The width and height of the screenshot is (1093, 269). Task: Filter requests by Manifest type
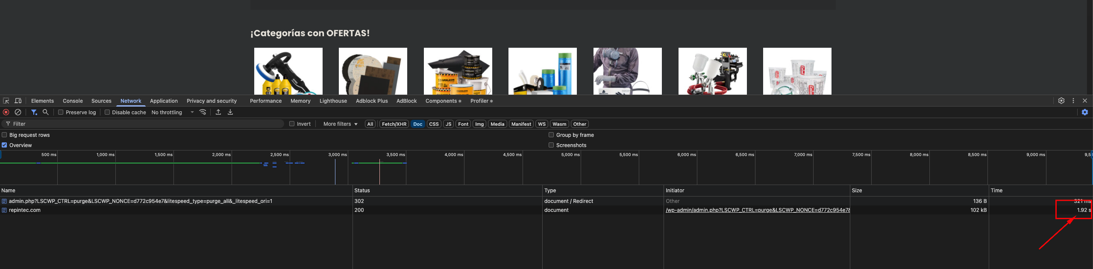pyautogui.click(x=521, y=124)
